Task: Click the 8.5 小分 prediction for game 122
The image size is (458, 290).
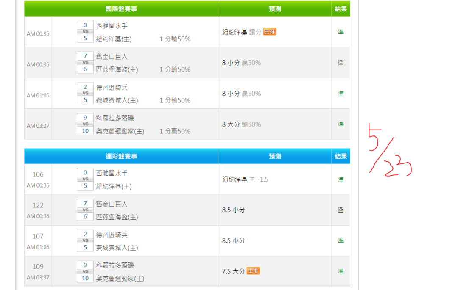Action: click(x=233, y=210)
